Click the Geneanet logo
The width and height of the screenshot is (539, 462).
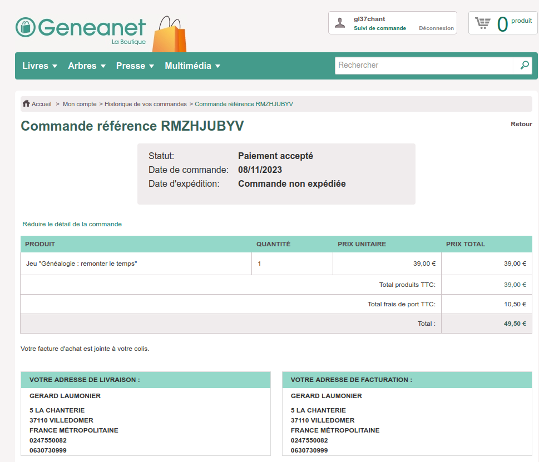[81, 29]
